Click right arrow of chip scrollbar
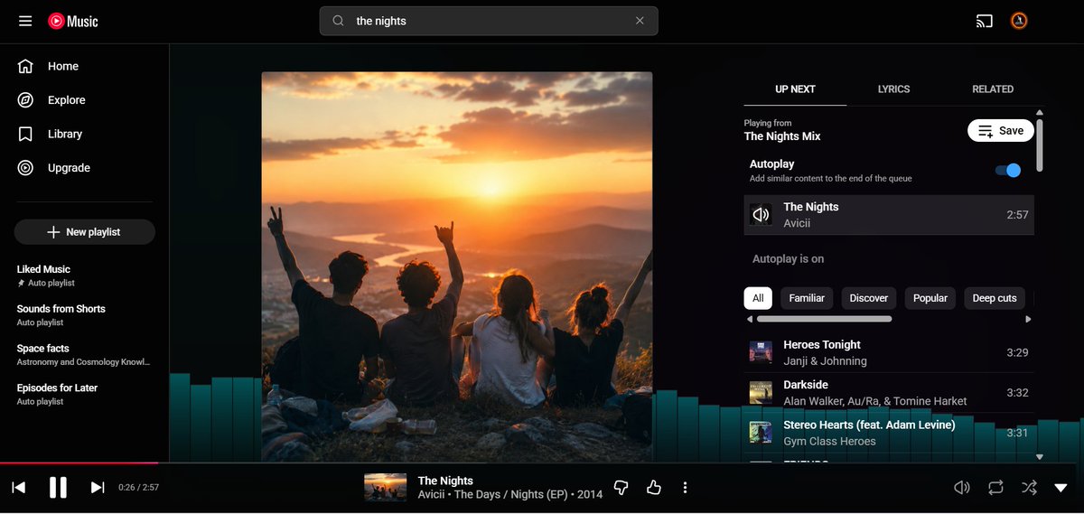 [x=1028, y=319]
